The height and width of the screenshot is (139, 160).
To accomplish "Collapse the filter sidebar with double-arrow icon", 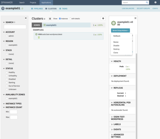I will point(26,18).
